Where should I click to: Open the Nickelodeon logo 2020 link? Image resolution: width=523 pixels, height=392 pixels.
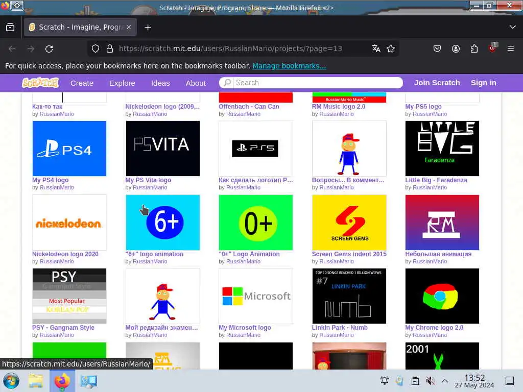65,254
